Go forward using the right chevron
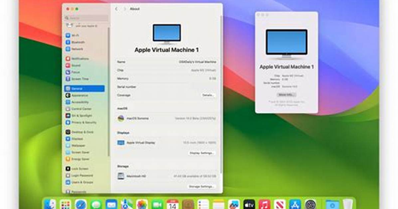398x209 pixels. pos(125,9)
